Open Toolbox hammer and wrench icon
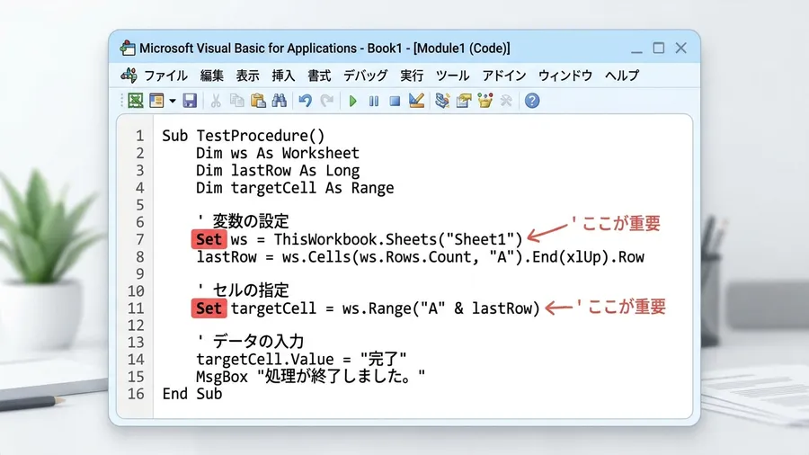The height and width of the screenshot is (455, 809). coord(506,101)
